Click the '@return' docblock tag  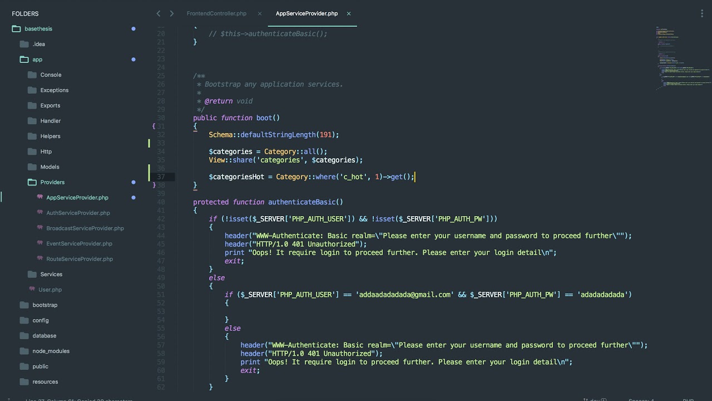point(219,101)
